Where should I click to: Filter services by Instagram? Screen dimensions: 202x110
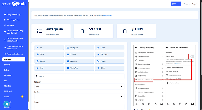coord(79,47)
